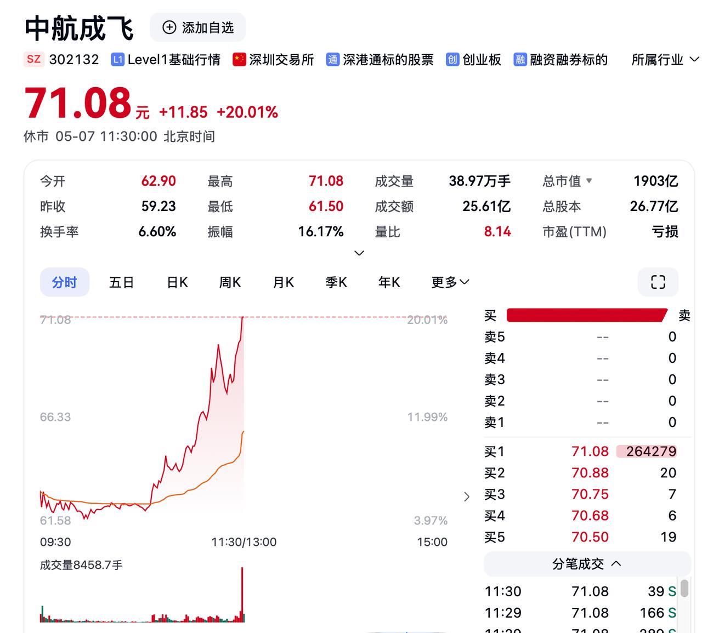Click the 买1 price 71.08
Viewport: 702px width, 633px height.
pyautogui.click(x=590, y=451)
